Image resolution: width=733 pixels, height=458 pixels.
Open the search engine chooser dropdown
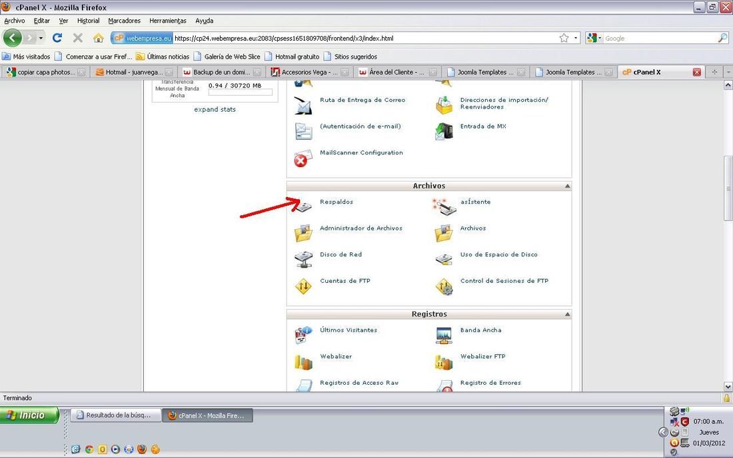(x=600, y=39)
